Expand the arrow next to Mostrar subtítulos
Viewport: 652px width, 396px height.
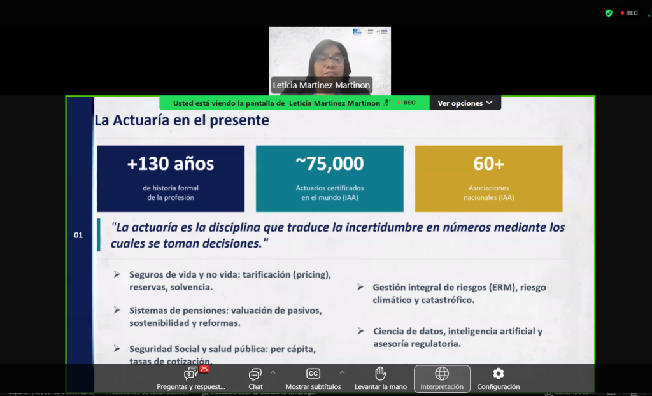pyautogui.click(x=342, y=372)
